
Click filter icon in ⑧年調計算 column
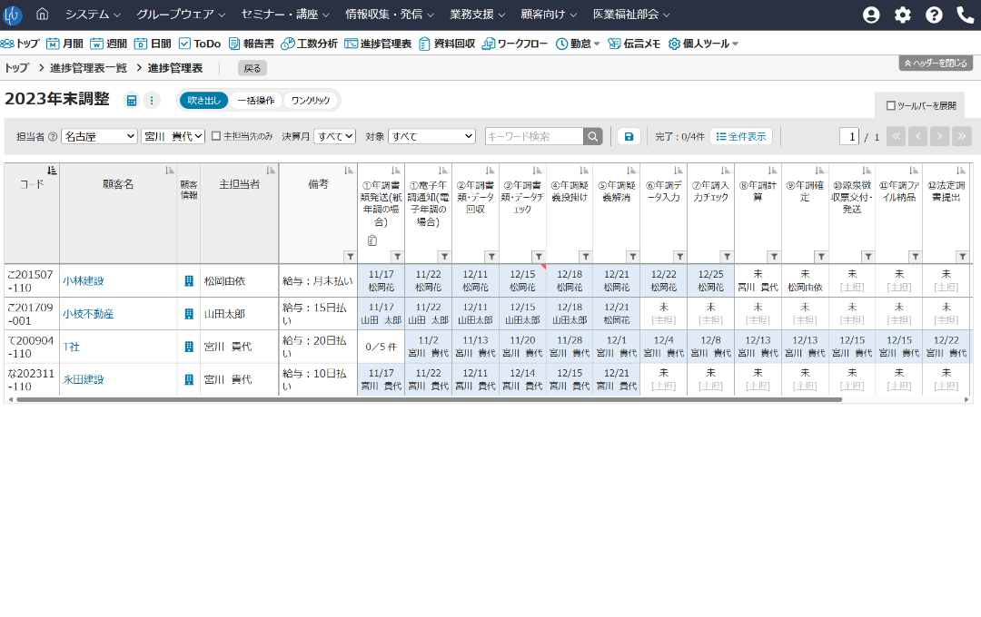[774, 256]
